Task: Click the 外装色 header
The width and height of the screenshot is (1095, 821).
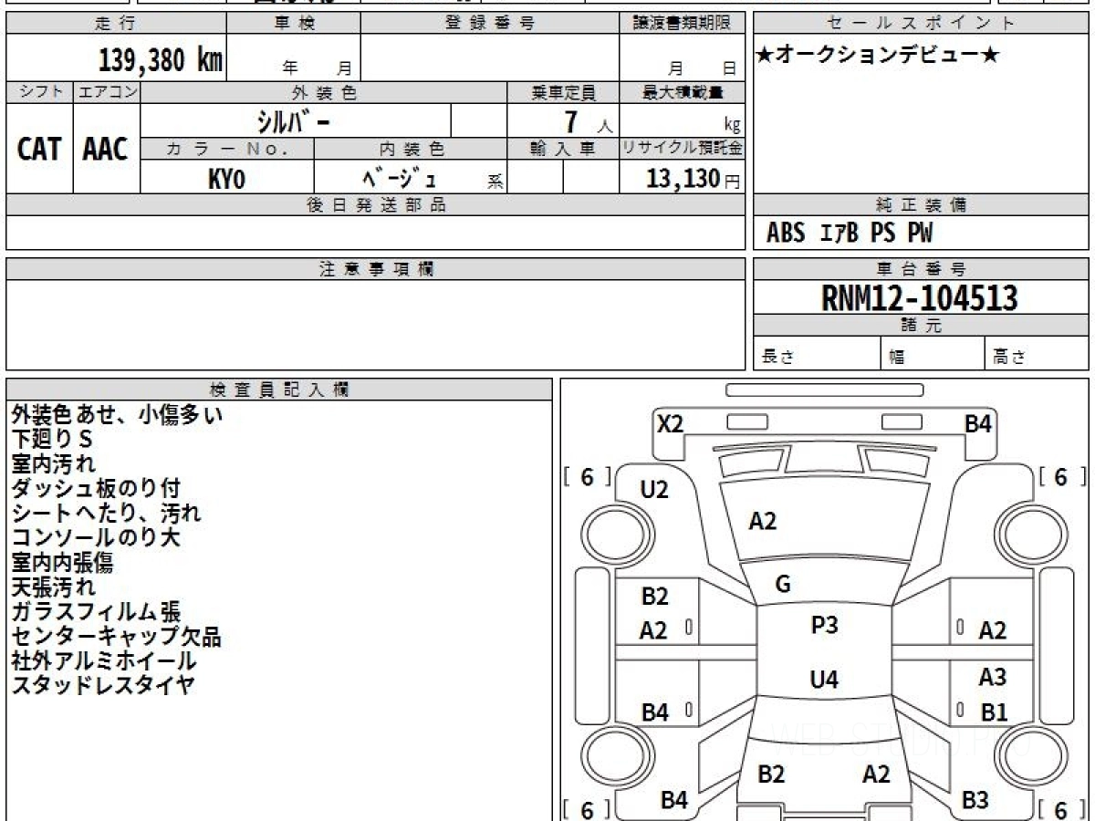Action: point(324,92)
